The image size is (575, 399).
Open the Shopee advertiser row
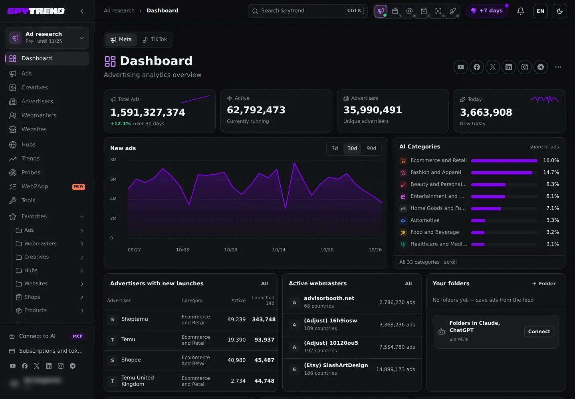(190, 360)
